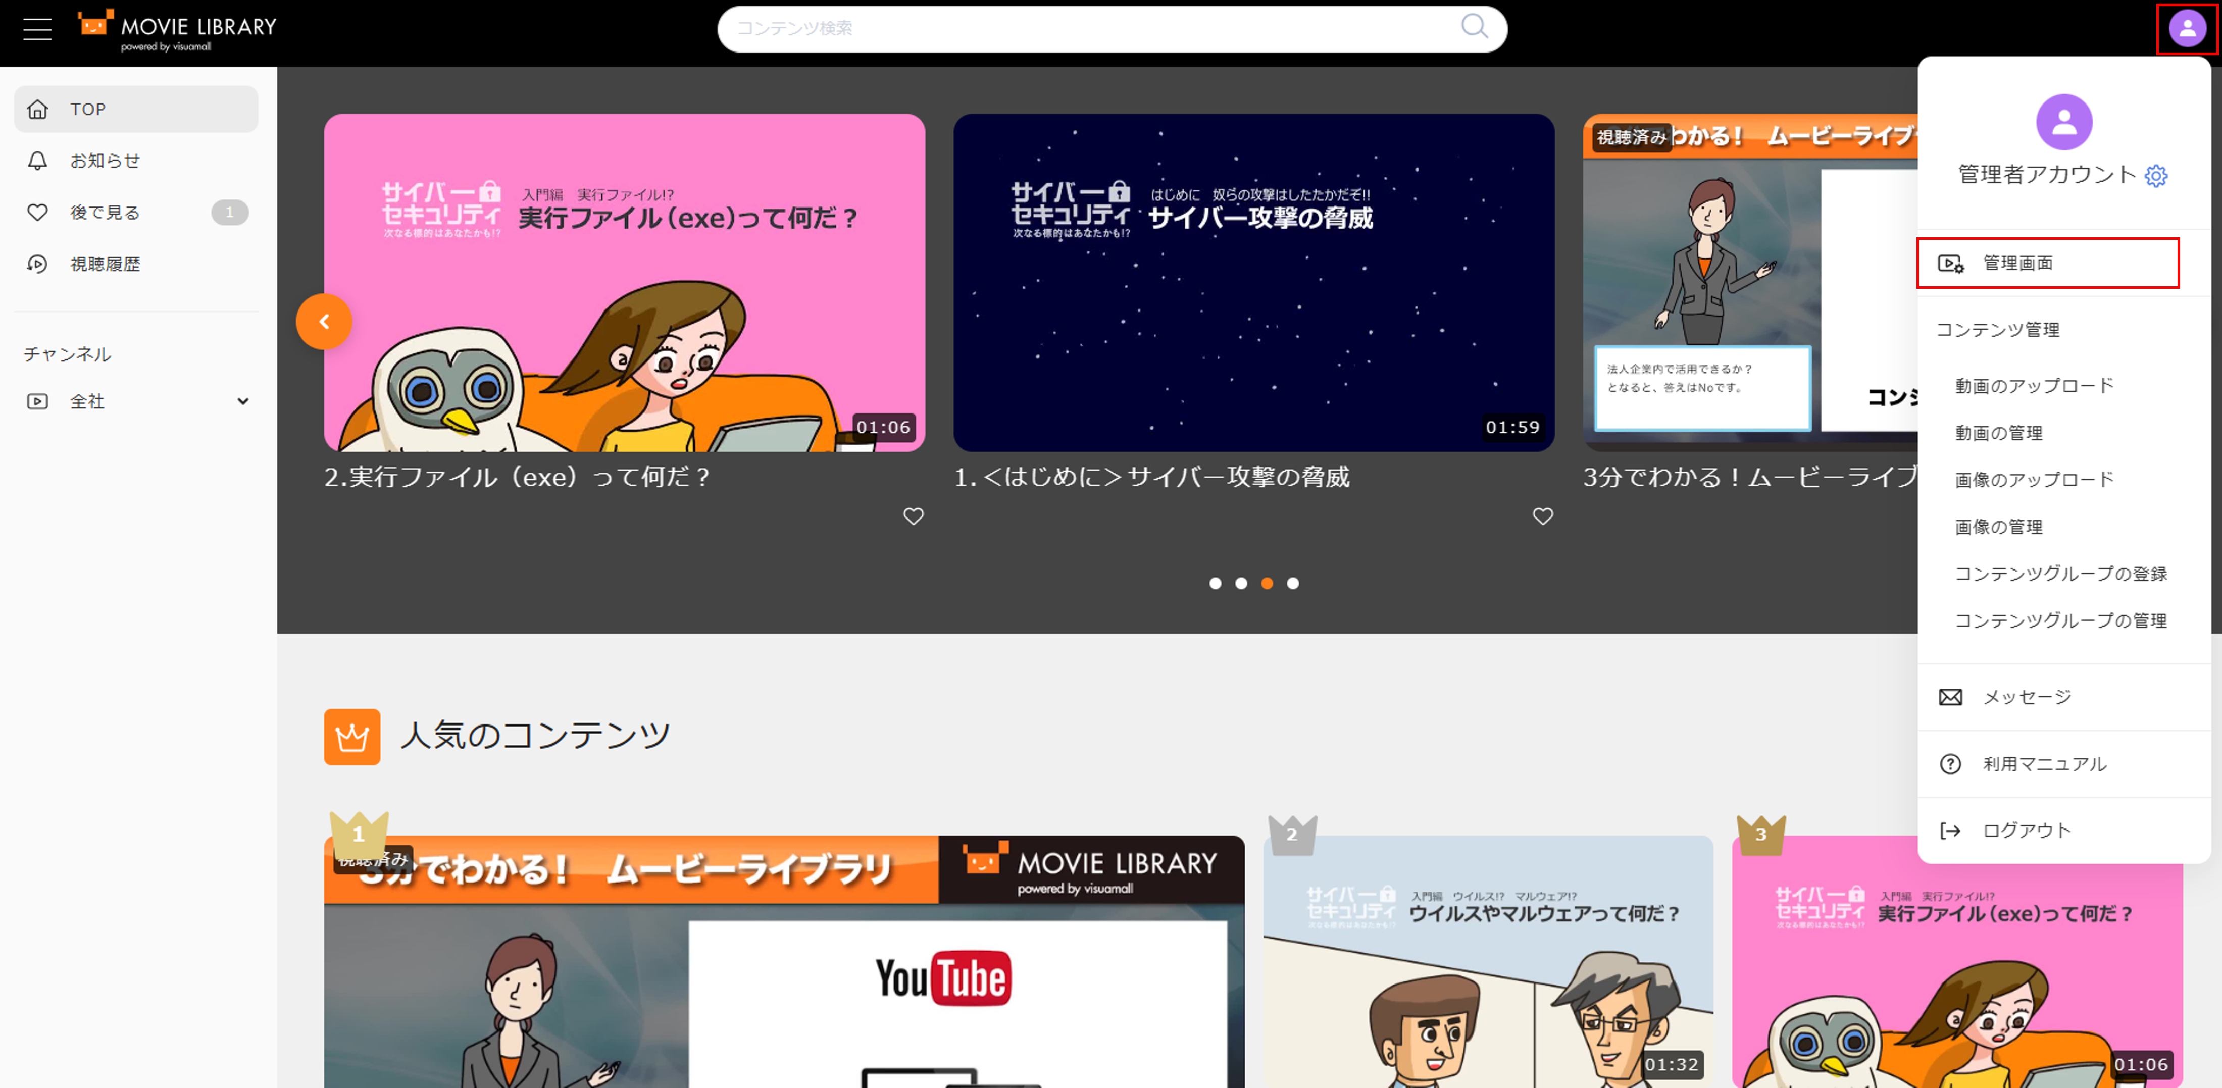Open TOP in the sidebar
2222x1088 pixels.
click(x=136, y=110)
